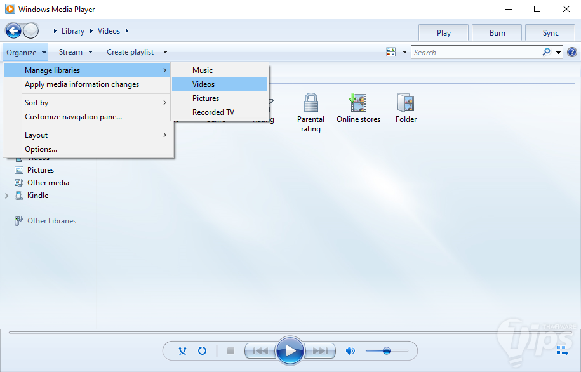Click the View options icon
The height and width of the screenshot is (372, 581).
(x=391, y=52)
